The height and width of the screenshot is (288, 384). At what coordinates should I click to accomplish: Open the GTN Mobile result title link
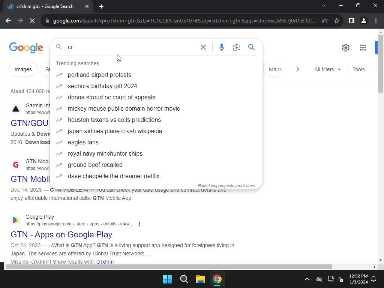pyautogui.click(x=30, y=179)
